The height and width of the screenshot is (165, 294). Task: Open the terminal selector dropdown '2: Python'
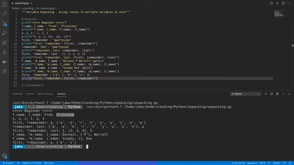click(245, 94)
